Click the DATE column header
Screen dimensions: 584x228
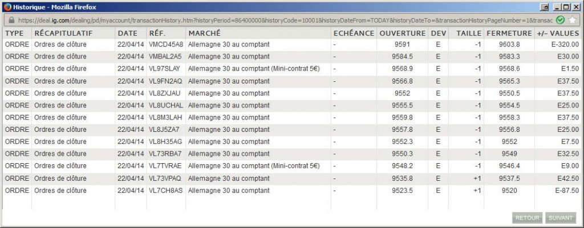(x=128, y=33)
